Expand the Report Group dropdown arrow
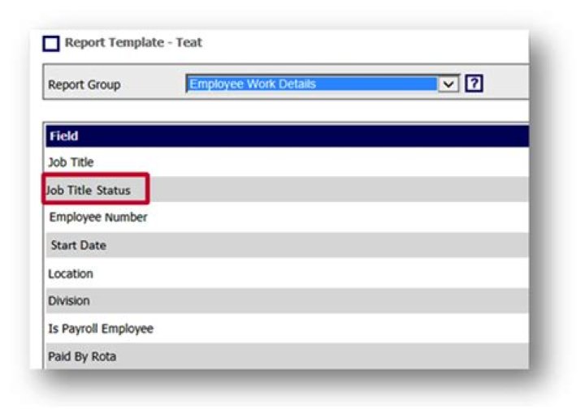The height and width of the screenshot is (409, 585). pyautogui.click(x=448, y=84)
